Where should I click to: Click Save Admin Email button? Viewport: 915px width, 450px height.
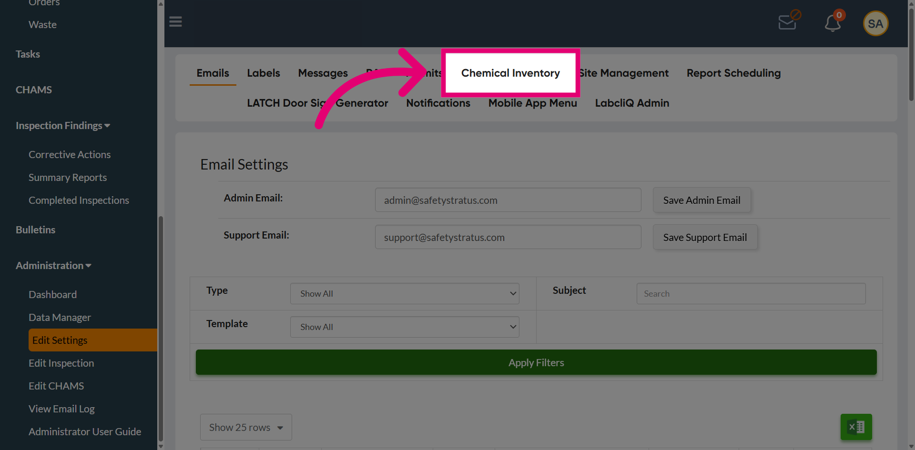pos(701,200)
